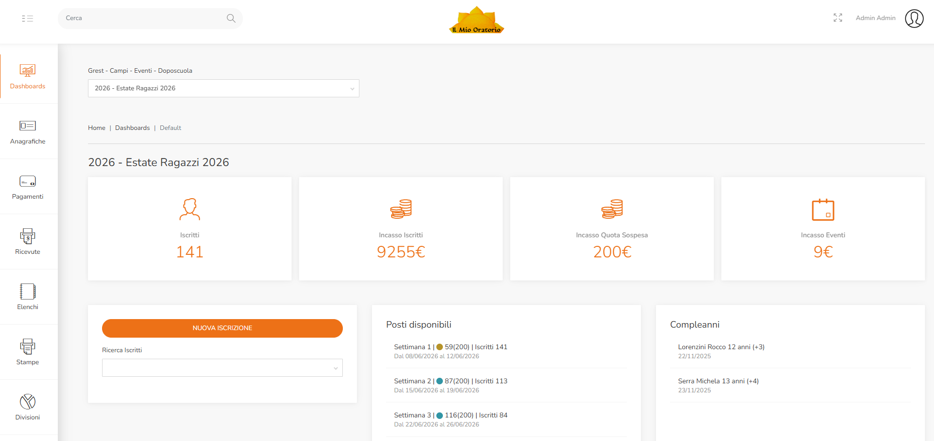Click calendar icon on Incasso Eventi card

(823, 209)
